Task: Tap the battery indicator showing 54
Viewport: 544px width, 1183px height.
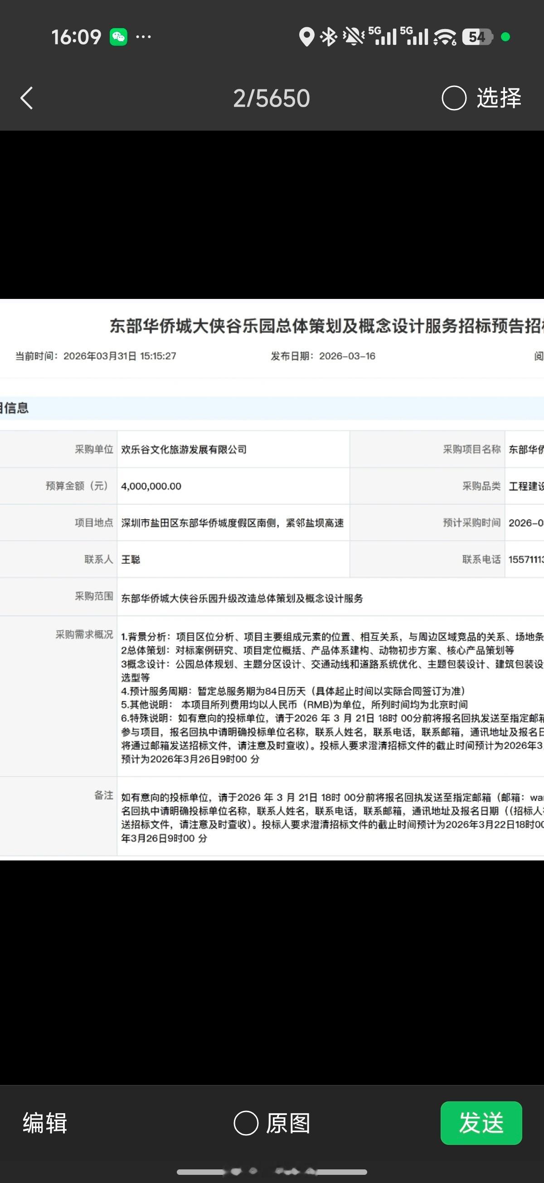Action: coord(477,37)
